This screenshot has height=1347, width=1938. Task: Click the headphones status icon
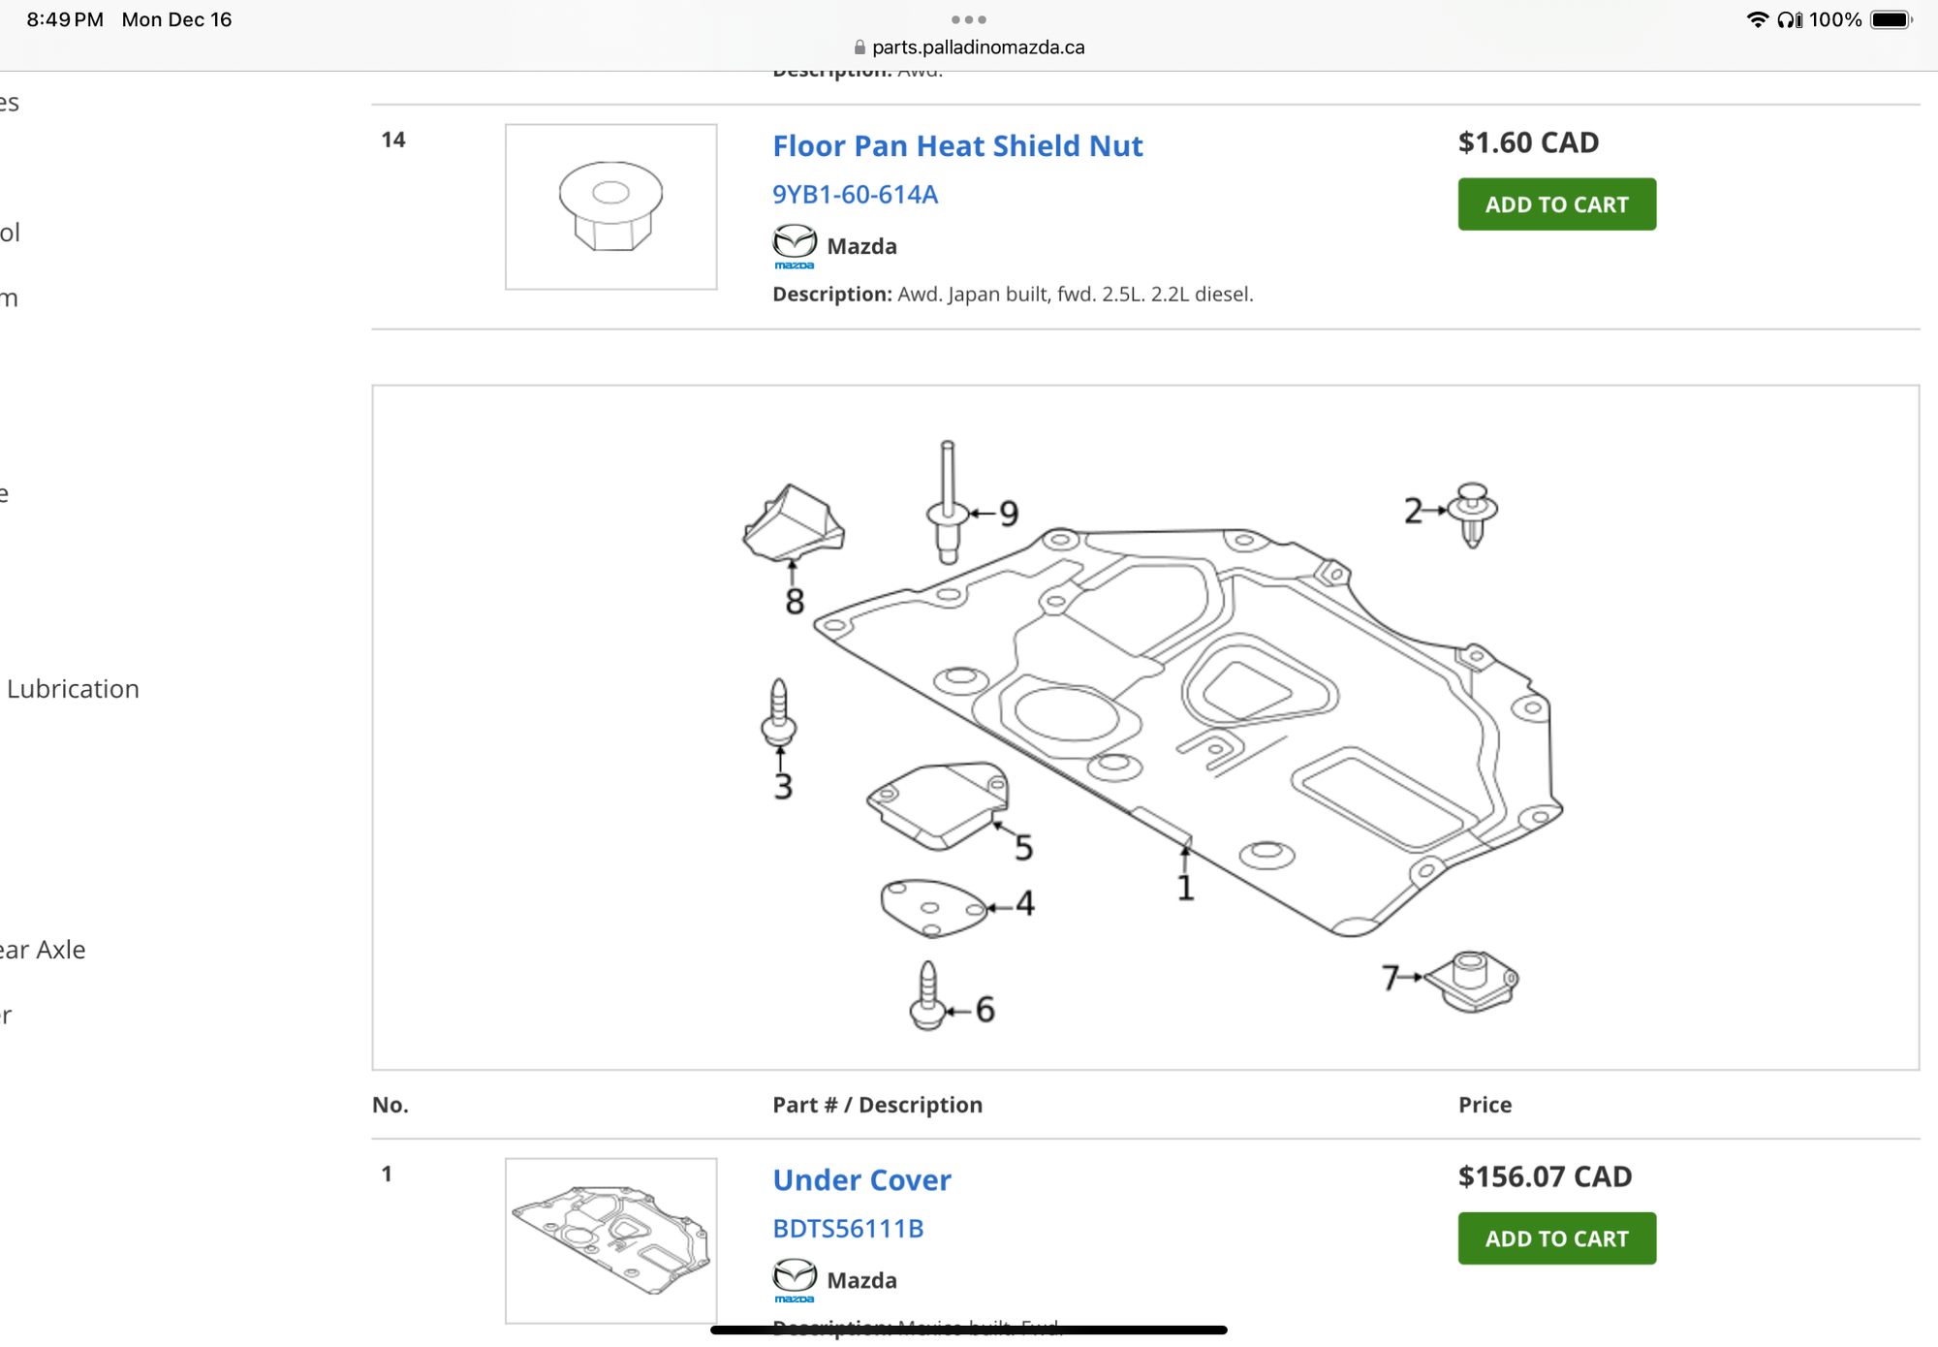click(1789, 19)
